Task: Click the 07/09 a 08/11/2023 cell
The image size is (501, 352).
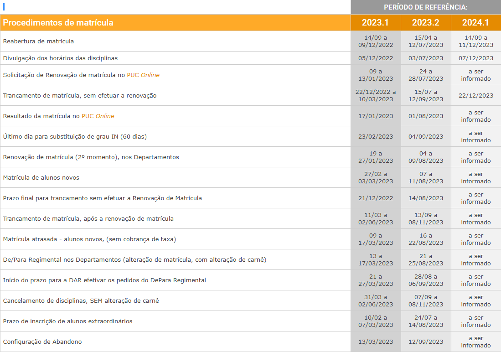Action: (x=426, y=300)
